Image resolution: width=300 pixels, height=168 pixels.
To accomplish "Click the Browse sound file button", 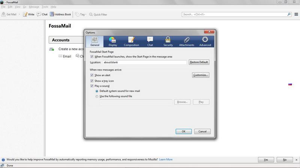I will point(182,102).
